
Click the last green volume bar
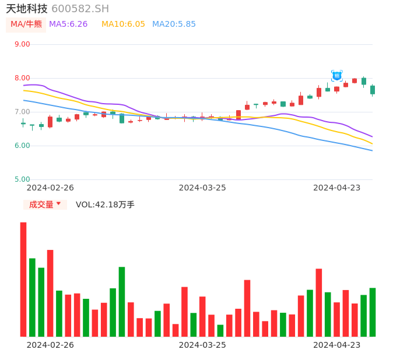point(373,312)
